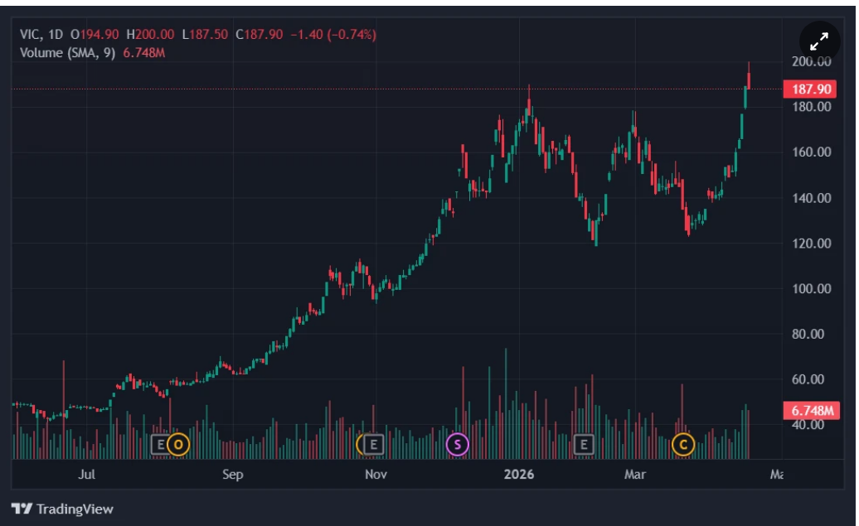
Task: Click the 100.00 price axis label
Action: pyautogui.click(x=812, y=289)
